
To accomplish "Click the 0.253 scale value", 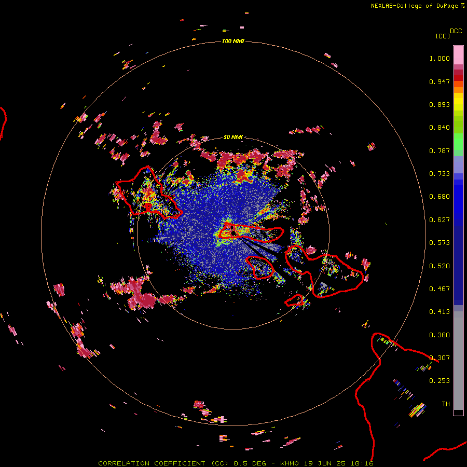I will coord(439,381).
